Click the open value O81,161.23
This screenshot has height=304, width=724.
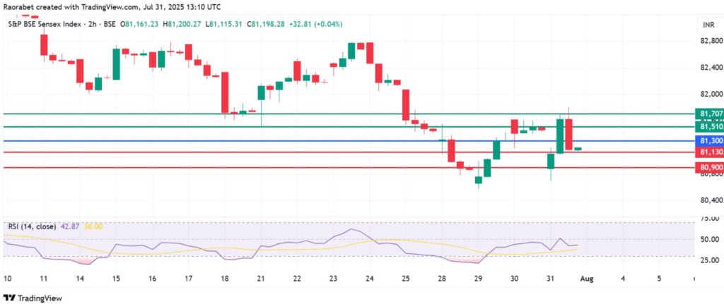[x=140, y=24]
